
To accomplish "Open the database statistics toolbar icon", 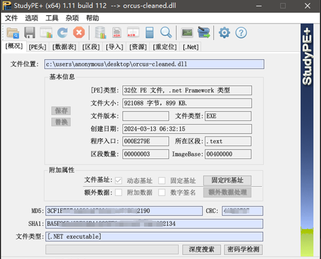I will (x=100, y=33).
